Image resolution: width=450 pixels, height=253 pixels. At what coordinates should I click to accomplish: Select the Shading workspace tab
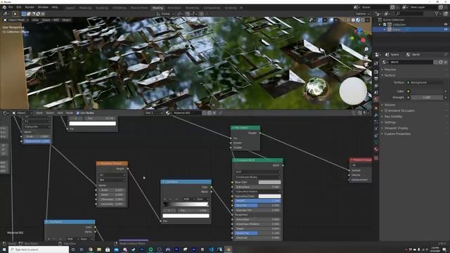[x=157, y=8]
